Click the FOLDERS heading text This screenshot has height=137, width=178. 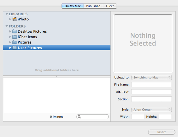(x=17, y=26)
